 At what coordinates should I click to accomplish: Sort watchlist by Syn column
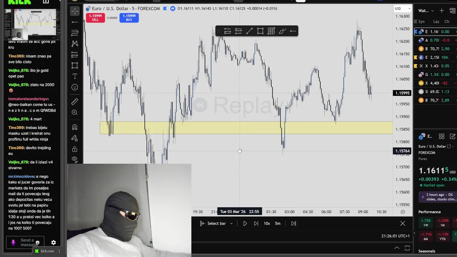coord(422,21)
